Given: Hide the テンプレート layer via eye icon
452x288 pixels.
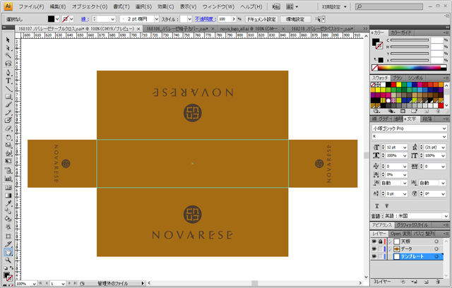Looking at the screenshot, I should tap(374, 256).
